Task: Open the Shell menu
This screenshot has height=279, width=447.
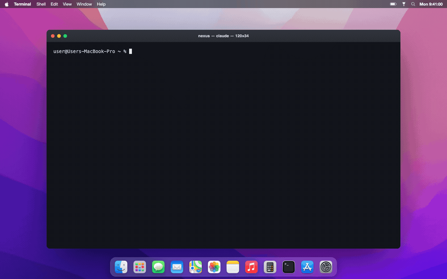Action: (x=41, y=4)
